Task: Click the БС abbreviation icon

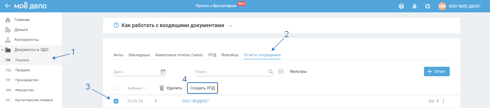Action: 8,100
